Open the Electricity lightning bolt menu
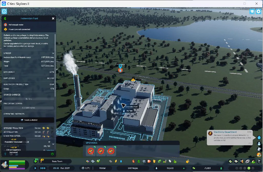The image size is (263, 172). (116, 161)
